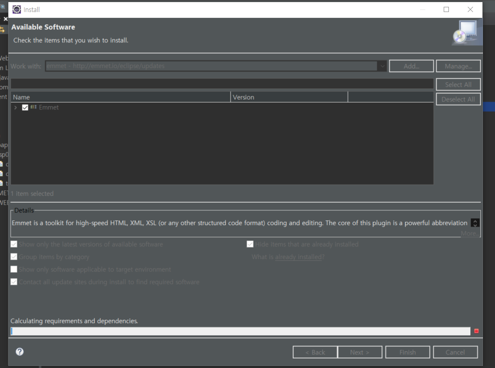The width and height of the screenshot is (495, 368).
Task: Click the Eclipse icon in Install title bar
Action: (x=16, y=9)
